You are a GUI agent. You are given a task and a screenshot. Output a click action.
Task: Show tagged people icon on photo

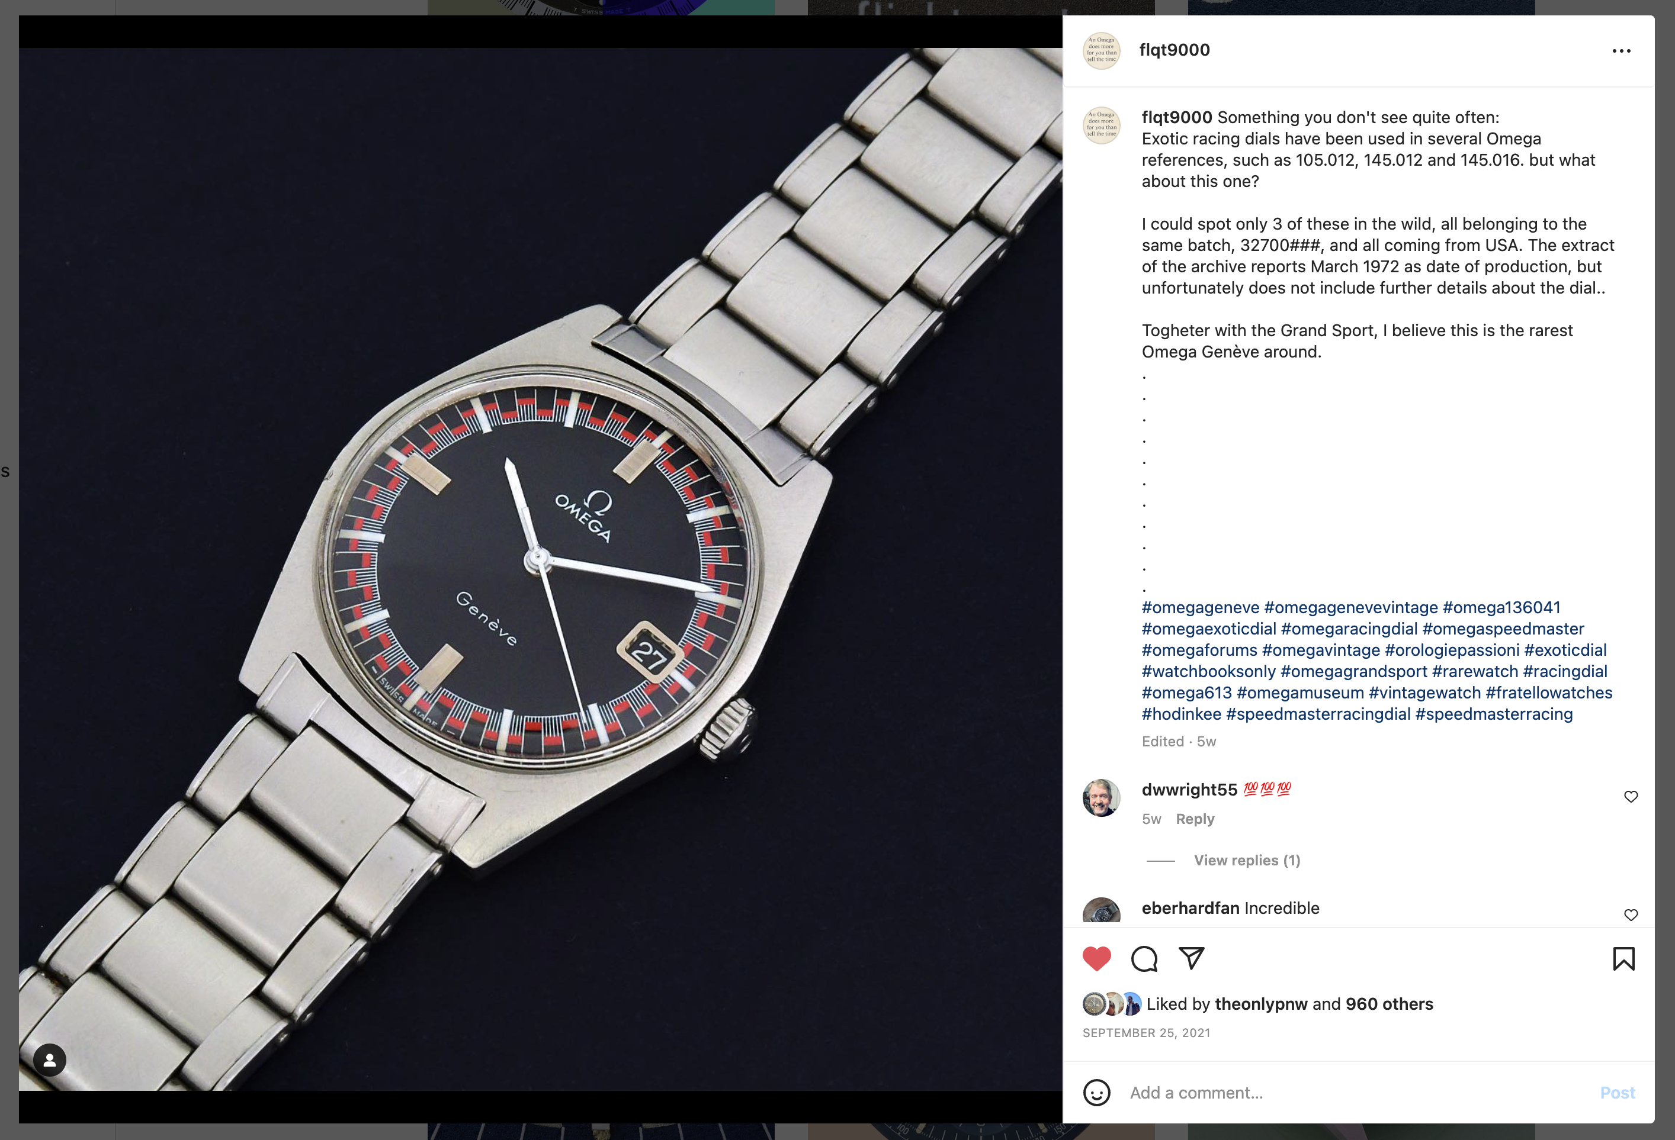tap(50, 1060)
